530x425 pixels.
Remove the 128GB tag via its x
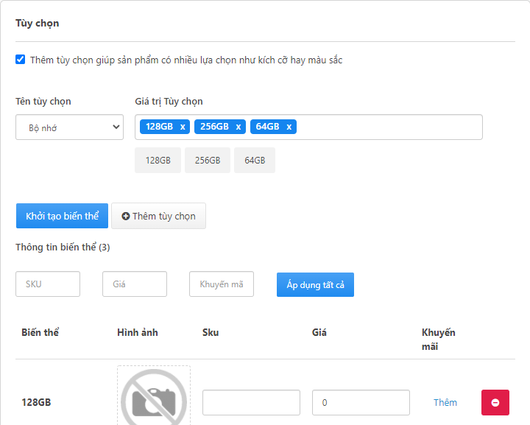click(x=183, y=127)
